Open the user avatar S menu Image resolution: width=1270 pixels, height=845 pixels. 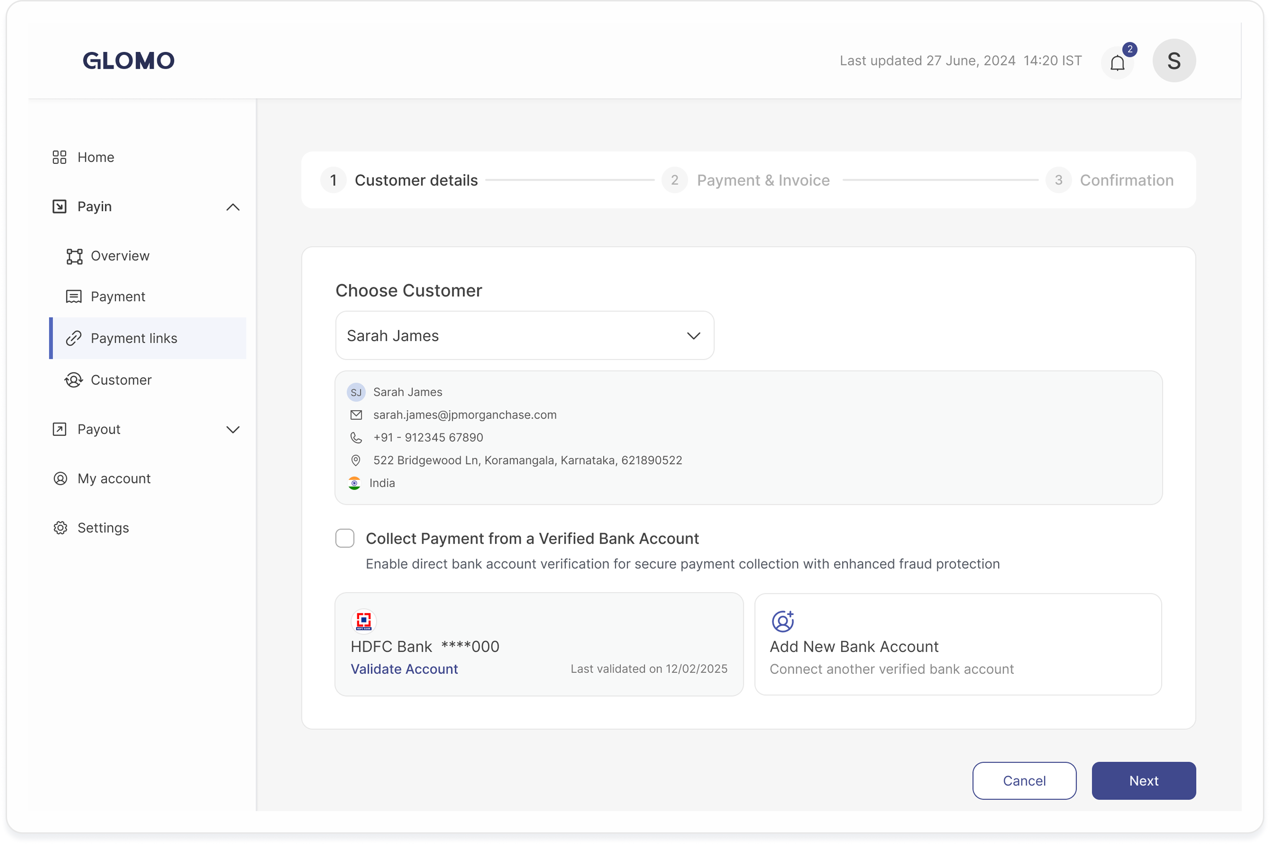click(x=1174, y=60)
